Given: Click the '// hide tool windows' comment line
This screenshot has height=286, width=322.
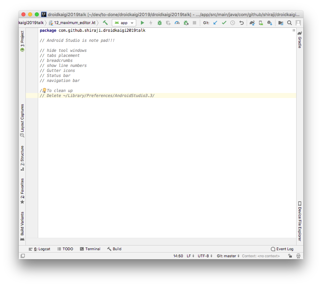Looking at the screenshot, I should pyautogui.click(x=63, y=51).
